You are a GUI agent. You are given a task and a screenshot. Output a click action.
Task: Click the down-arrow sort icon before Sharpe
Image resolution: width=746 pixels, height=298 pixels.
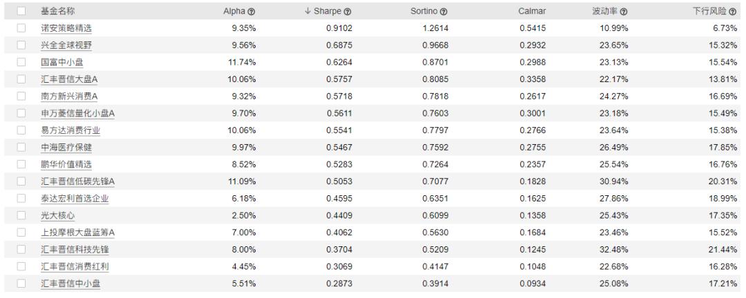(x=308, y=12)
